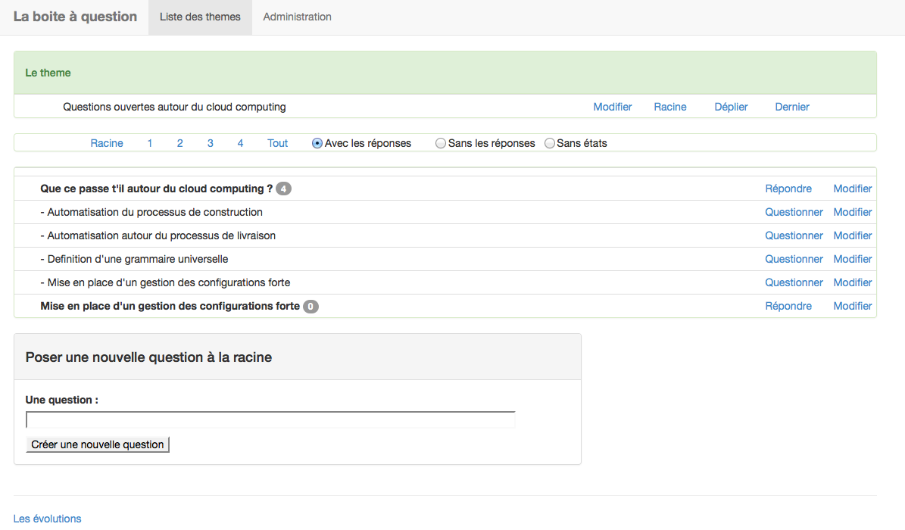Open the 'Les évolutions' link
This screenshot has height=530, width=905.
[47, 519]
